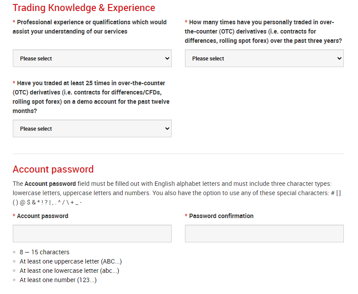
Task: Click the chevron arrow on OTC three-years select
Action: (x=339, y=58)
